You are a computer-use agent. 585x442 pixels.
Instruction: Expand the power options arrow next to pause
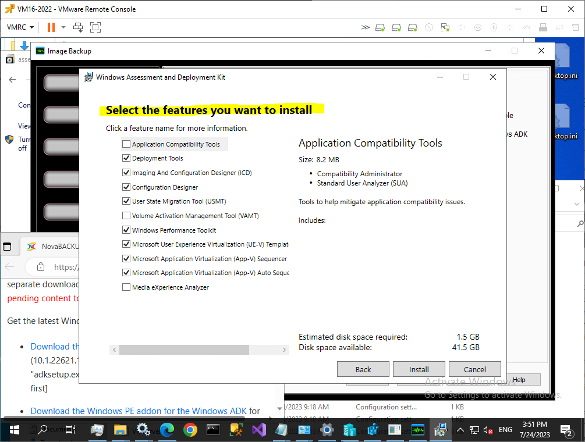pos(63,27)
